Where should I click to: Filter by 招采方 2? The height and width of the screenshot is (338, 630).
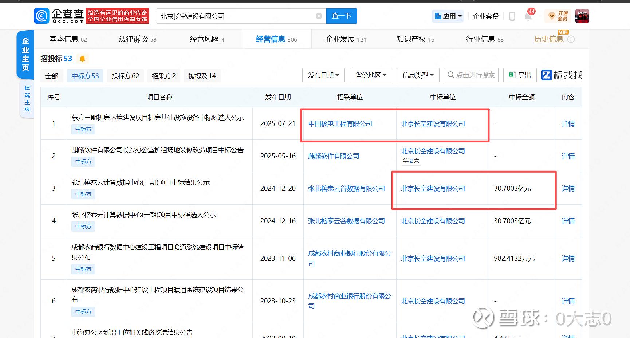pyautogui.click(x=164, y=76)
